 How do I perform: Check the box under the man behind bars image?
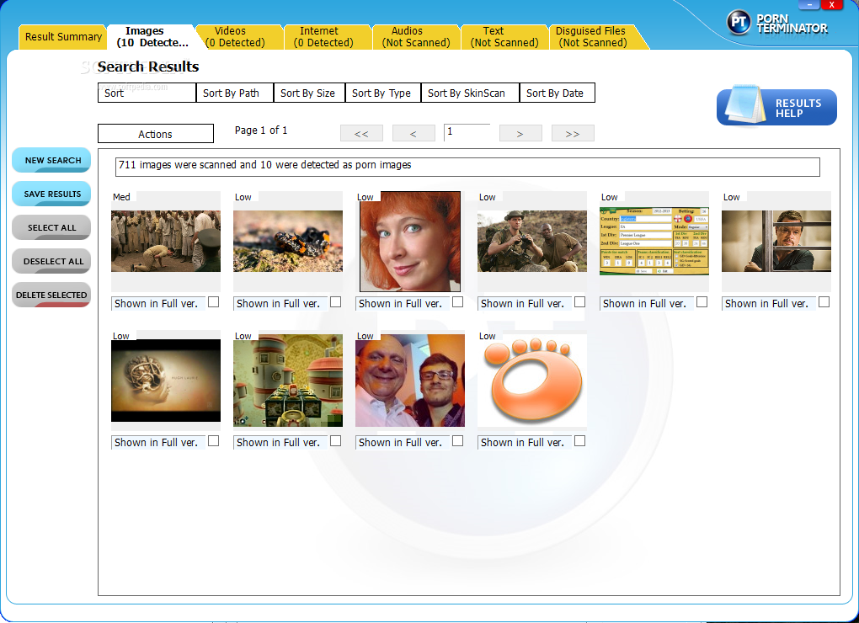(824, 302)
